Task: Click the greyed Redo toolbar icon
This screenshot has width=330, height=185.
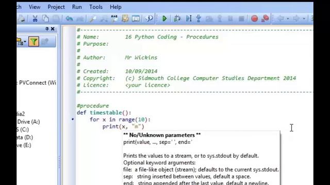Action: [80, 18]
